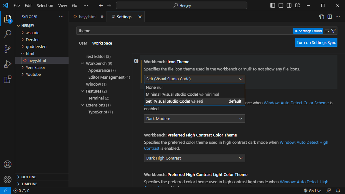Start Go Live server from status bar

pos(312,191)
